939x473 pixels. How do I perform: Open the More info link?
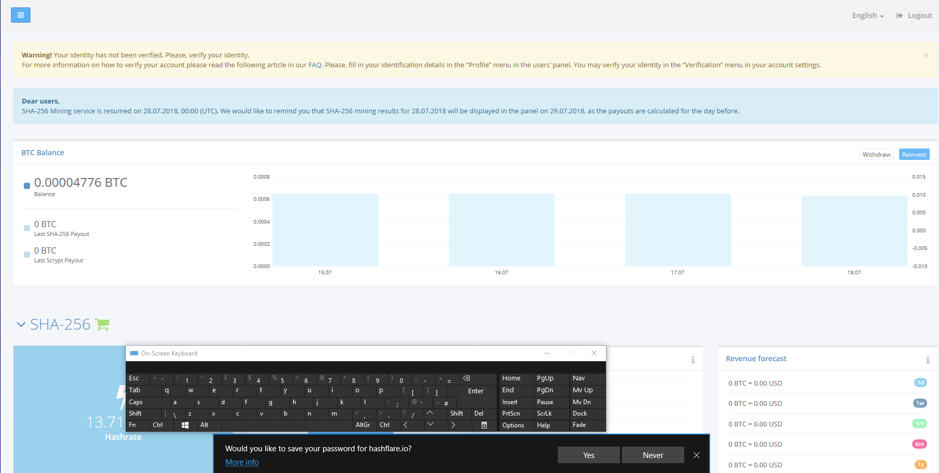pos(242,462)
